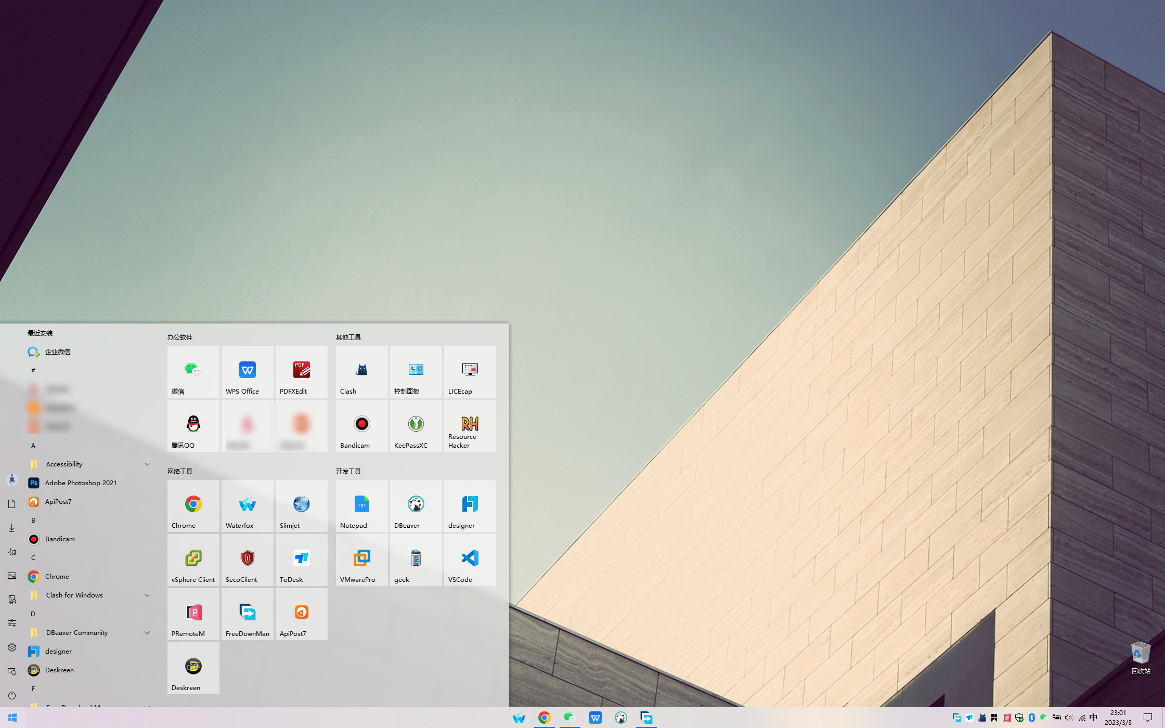Open the 微信 tile in 办公软件 group
1165x728 pixels.
[193, 372]
